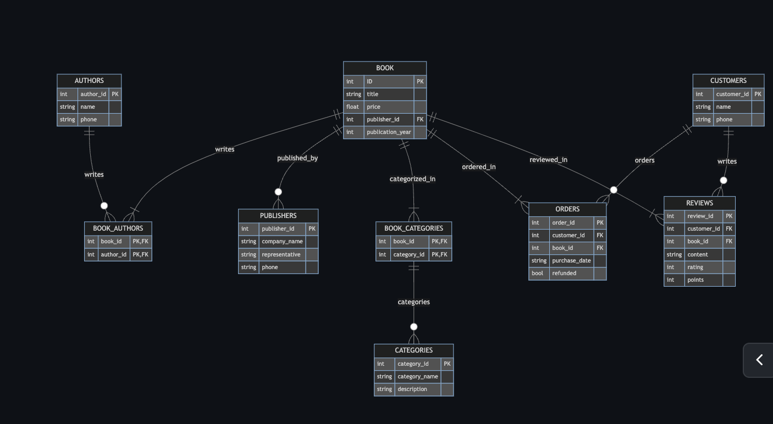Click the refunded attribute in ORDERS
This screenshot has width=773, height=424.
[572, 274]
